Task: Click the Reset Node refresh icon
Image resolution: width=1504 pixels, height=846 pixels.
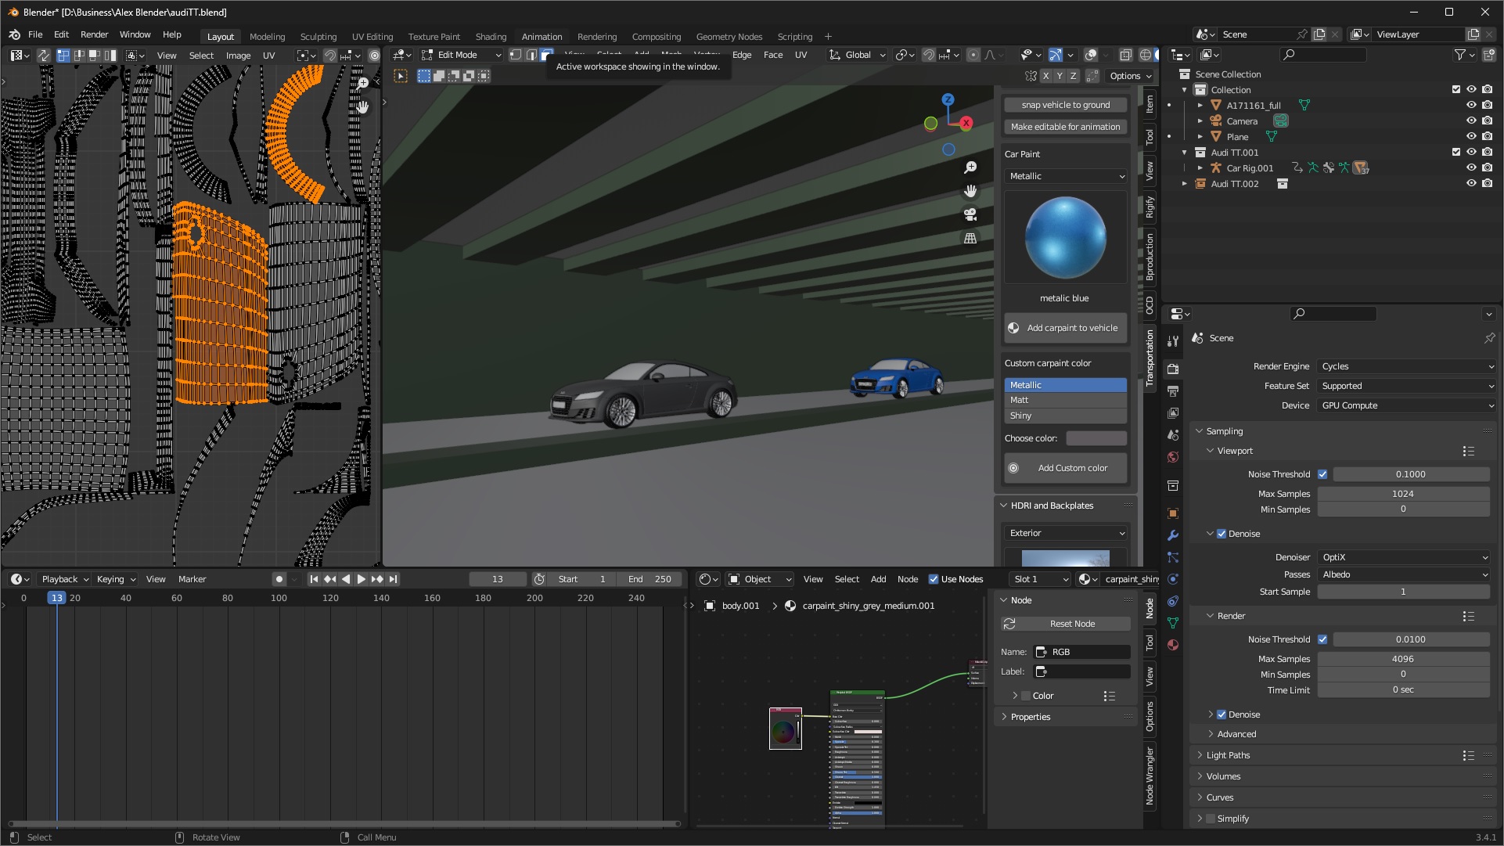Action: click(x=1009, y=624)
